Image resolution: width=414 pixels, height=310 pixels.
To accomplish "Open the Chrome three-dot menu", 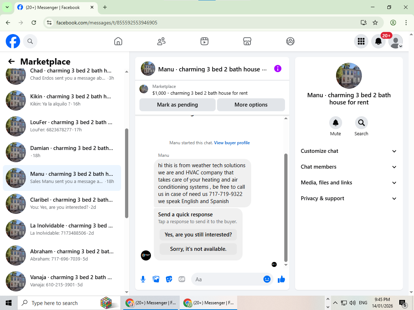I will click(406, 23).
